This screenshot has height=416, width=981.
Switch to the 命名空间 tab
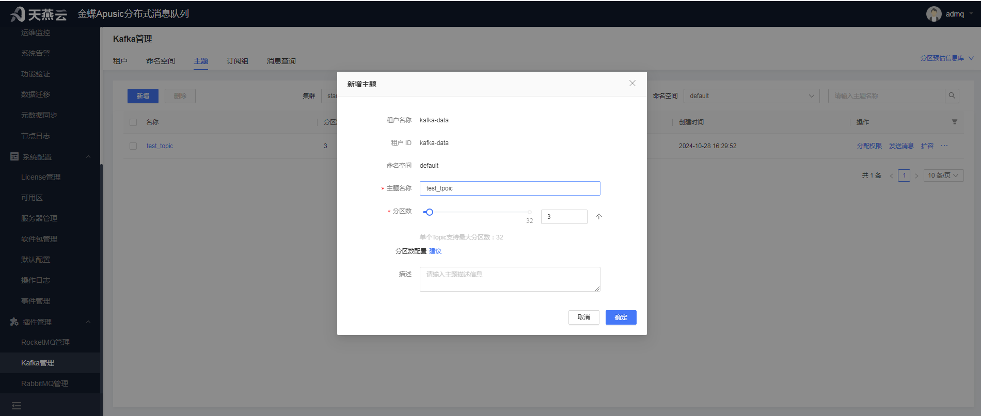pyautogui.click(x=161, y=61)
